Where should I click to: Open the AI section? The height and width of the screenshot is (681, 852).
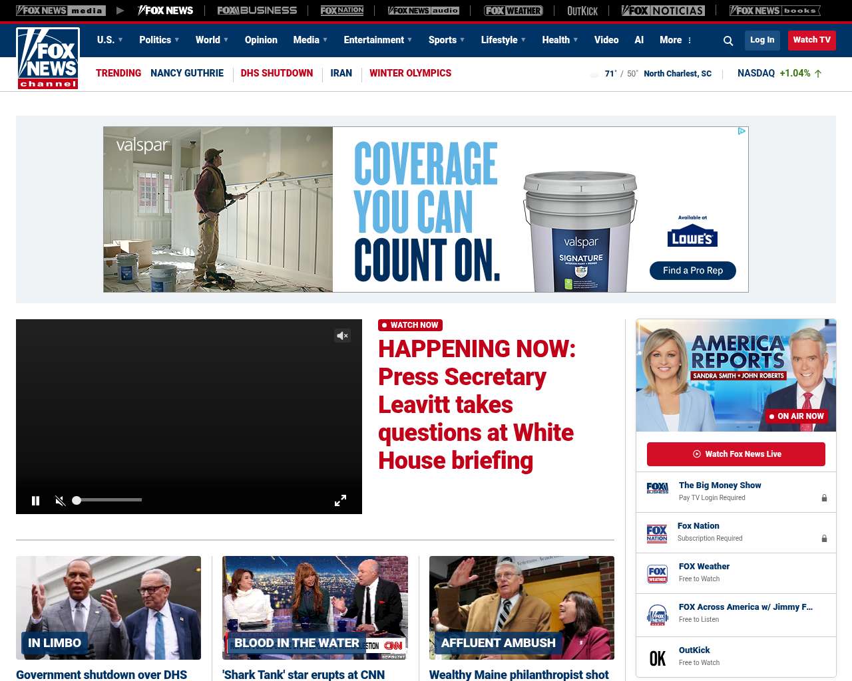(639, 40)
